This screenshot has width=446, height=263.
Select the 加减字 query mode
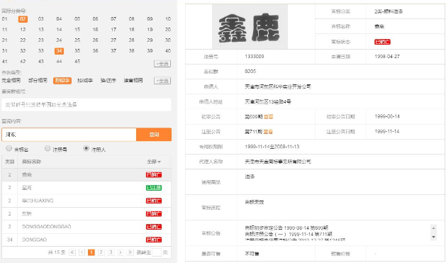(85, 81)
